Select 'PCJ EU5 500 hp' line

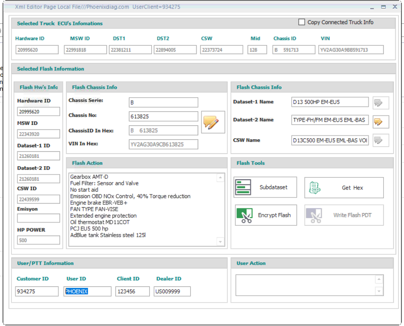(89, 228)
